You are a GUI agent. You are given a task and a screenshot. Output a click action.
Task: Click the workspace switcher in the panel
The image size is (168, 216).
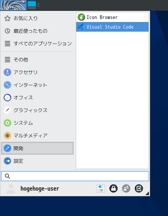point(32,5)
